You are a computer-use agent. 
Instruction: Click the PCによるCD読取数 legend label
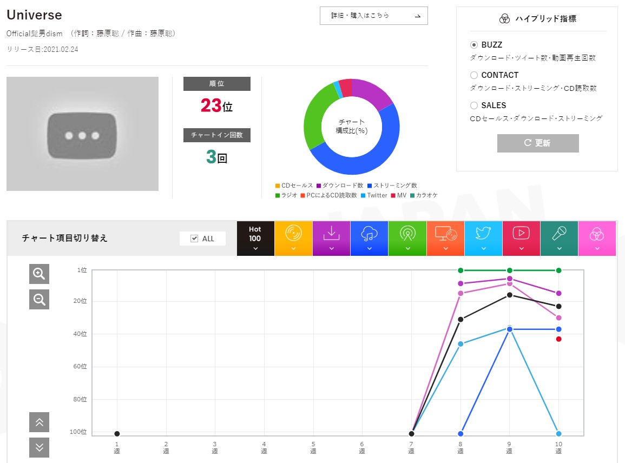332,195
